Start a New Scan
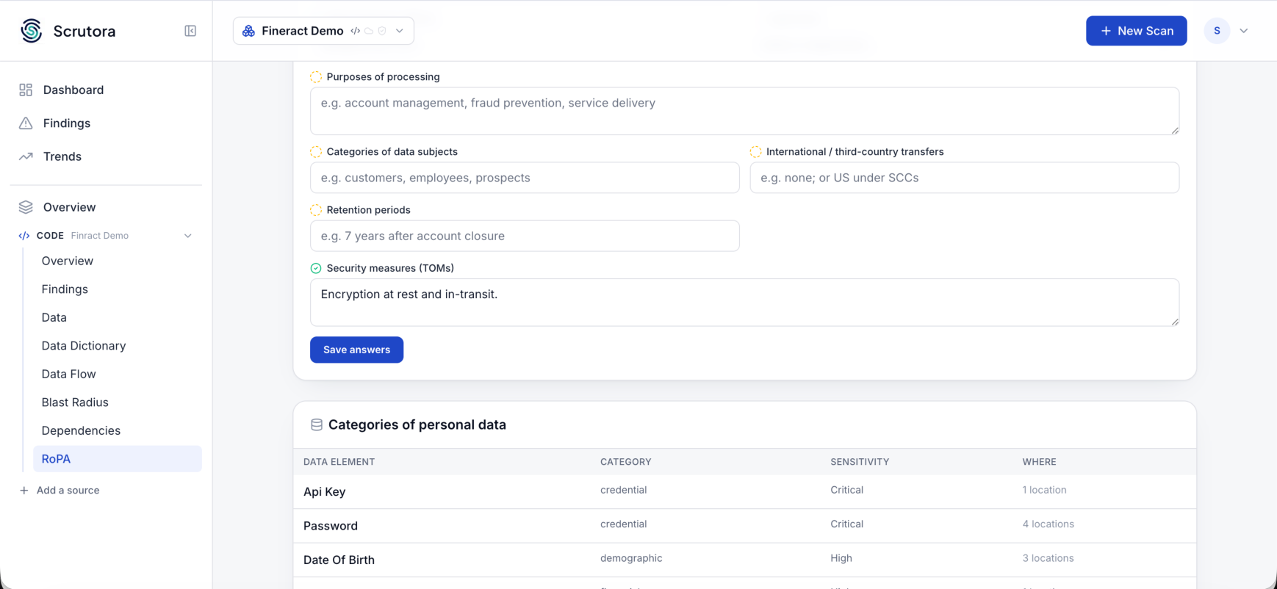The height and width of the screenshot is (589, 1277). click(x=1136, y=31)
